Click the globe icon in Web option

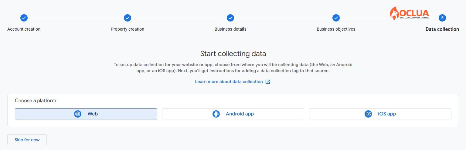(x=78, y=114)
